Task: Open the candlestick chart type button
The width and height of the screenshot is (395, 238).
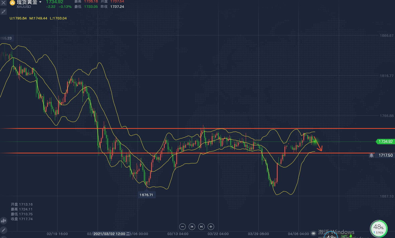Action: click(x=4, y=221)
